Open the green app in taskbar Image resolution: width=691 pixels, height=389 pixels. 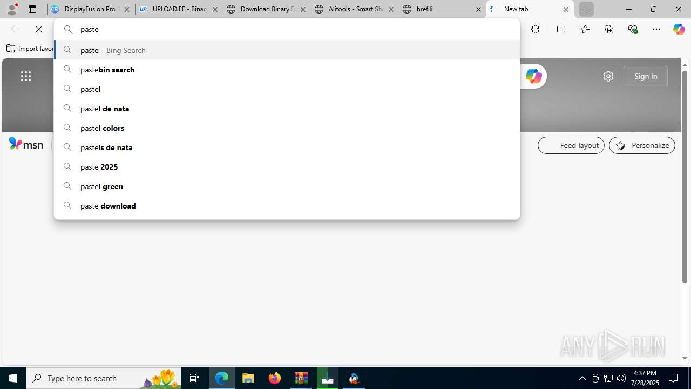(x=328, y=378)
